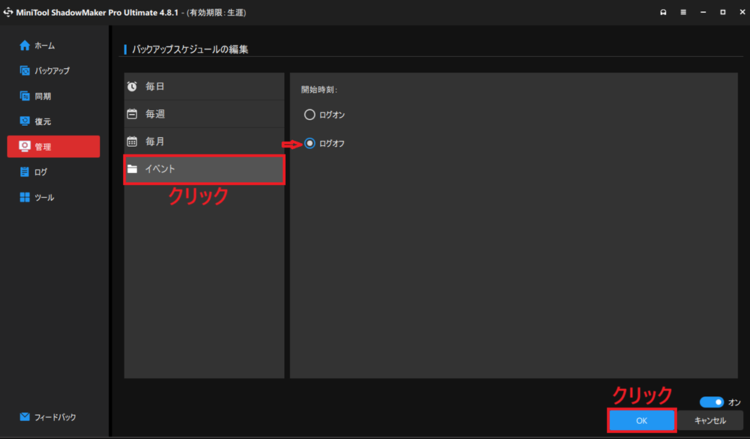
Task: Minimize the ShadowMaker window
Action: coord(703,13)
